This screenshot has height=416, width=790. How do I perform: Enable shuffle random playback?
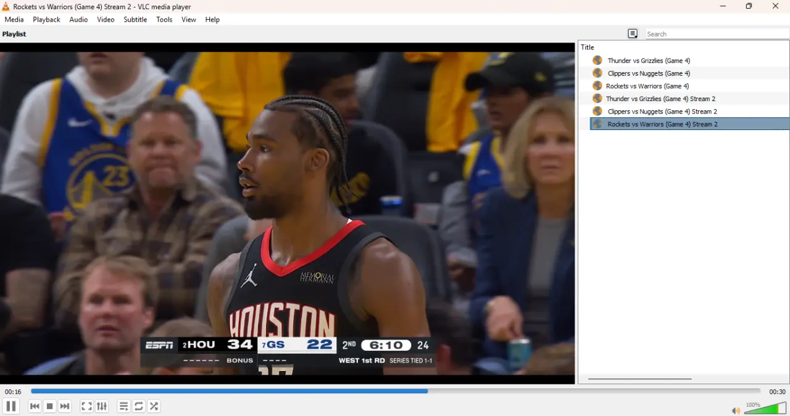point(154,406)
